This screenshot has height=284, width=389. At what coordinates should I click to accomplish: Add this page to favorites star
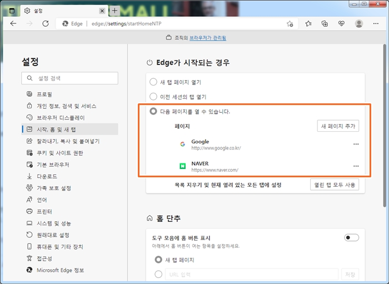[290, 24]
